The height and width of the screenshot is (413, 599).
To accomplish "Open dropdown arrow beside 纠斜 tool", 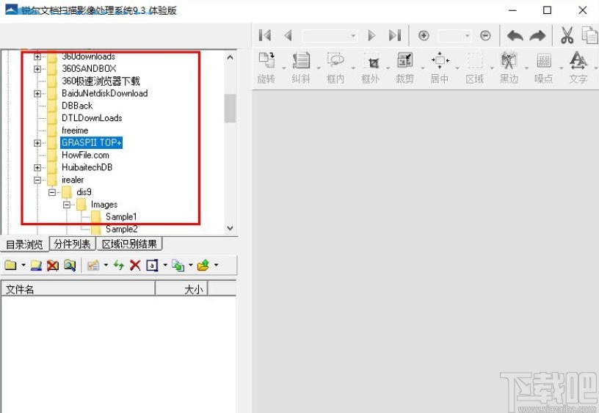I will pos(319,68).
